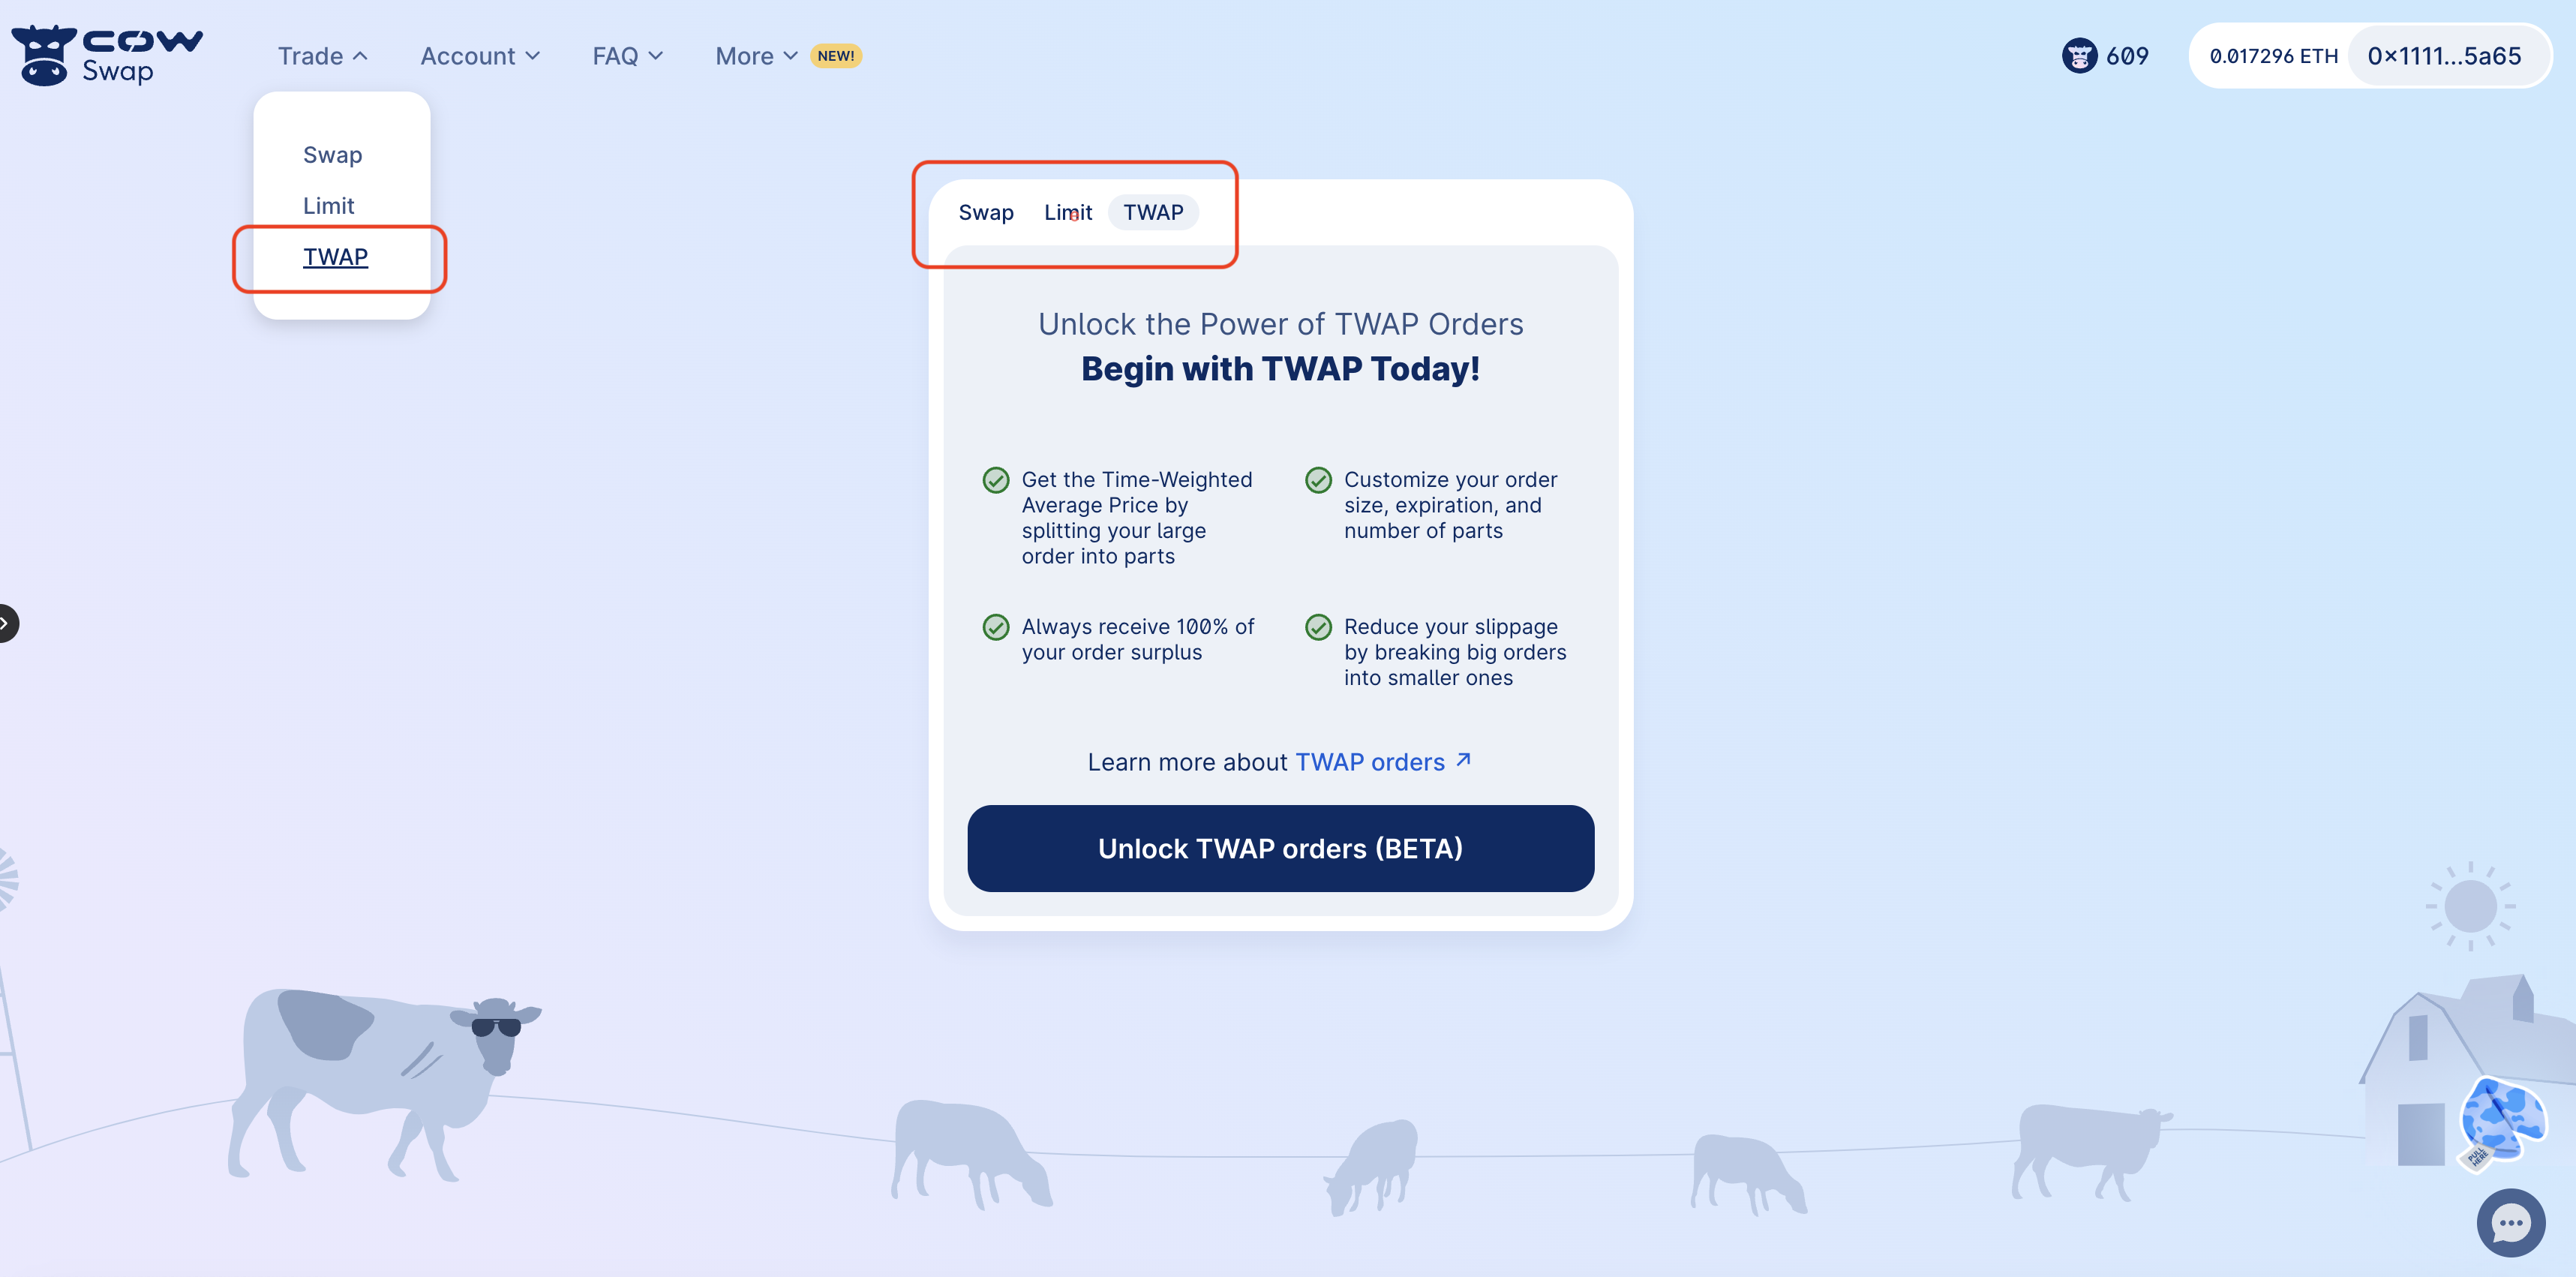The image size is (2576, 1277).
Task: Open wallet address 0x1111...5a65
Action: [2443, 56]
